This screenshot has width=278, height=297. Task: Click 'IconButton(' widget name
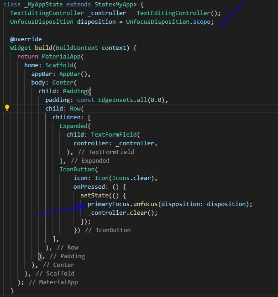(x=79, y=170)
